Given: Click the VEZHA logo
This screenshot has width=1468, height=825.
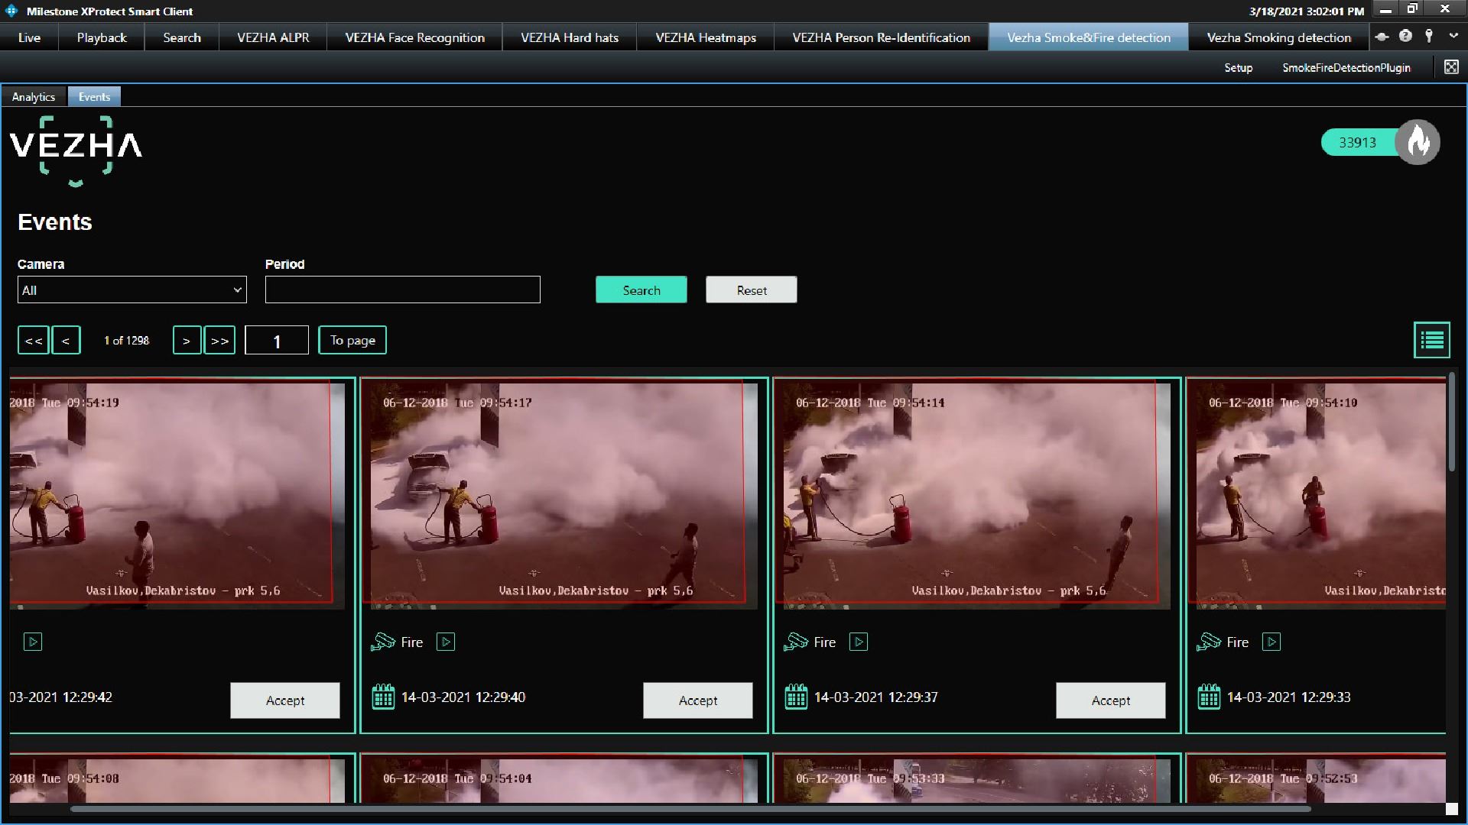Looking at the screenshot, I should click(x=76, y=150).
